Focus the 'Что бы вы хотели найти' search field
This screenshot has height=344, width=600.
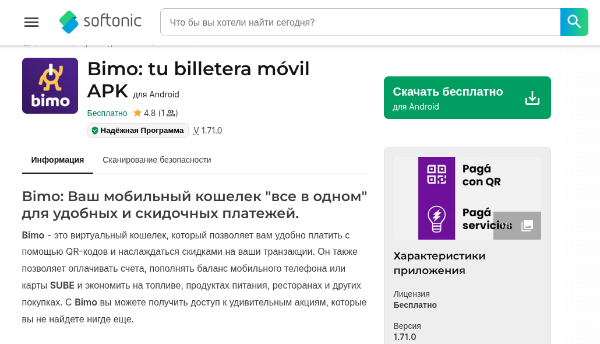[x=360, y=22]
